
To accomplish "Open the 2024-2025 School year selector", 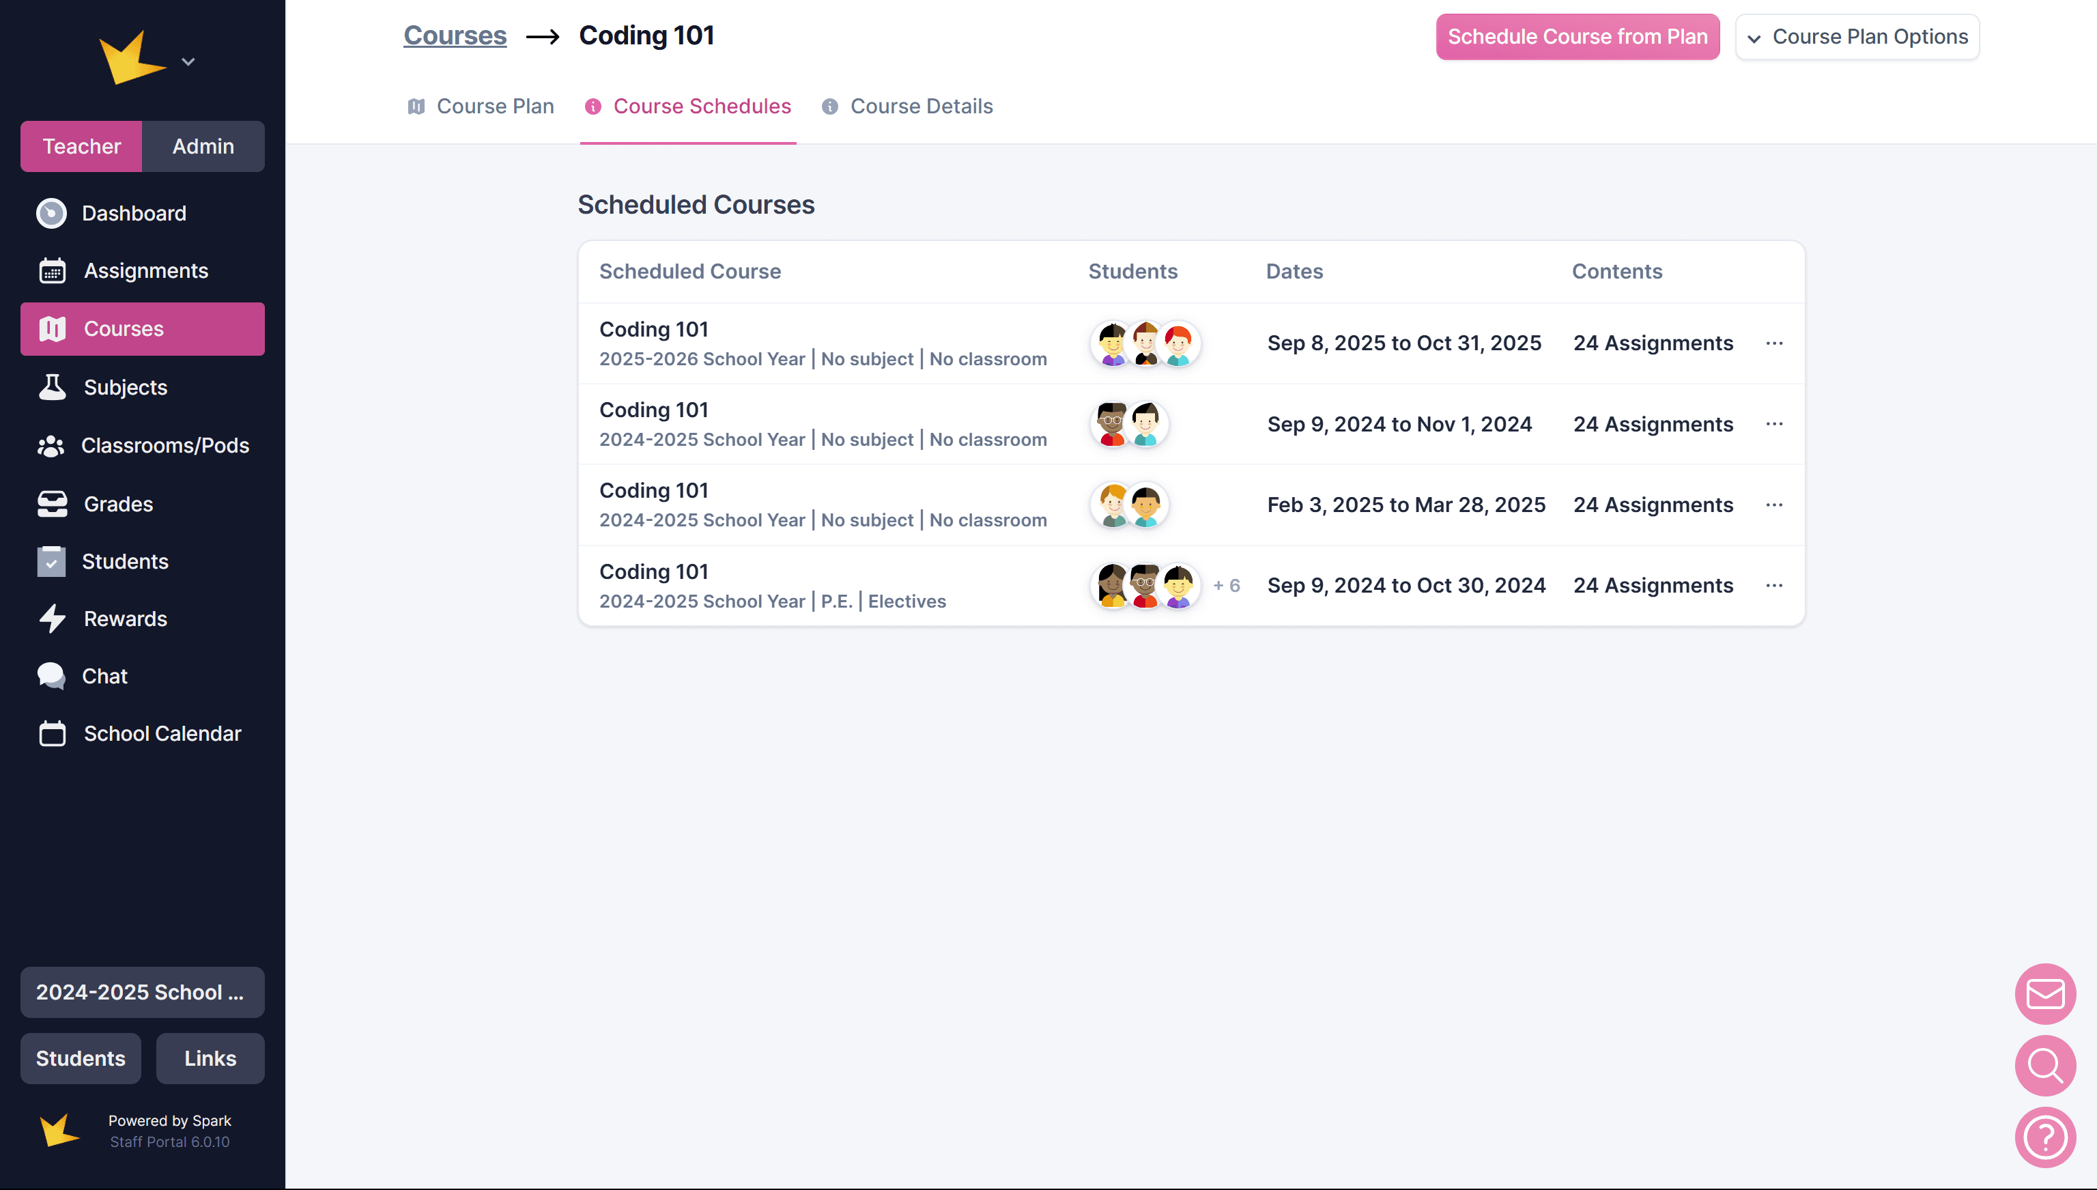I will coord(142,992).
